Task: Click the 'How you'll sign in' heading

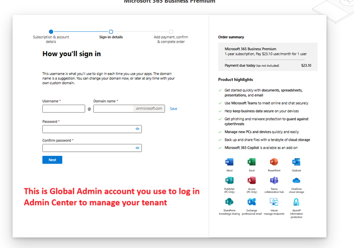Action: 72,54
